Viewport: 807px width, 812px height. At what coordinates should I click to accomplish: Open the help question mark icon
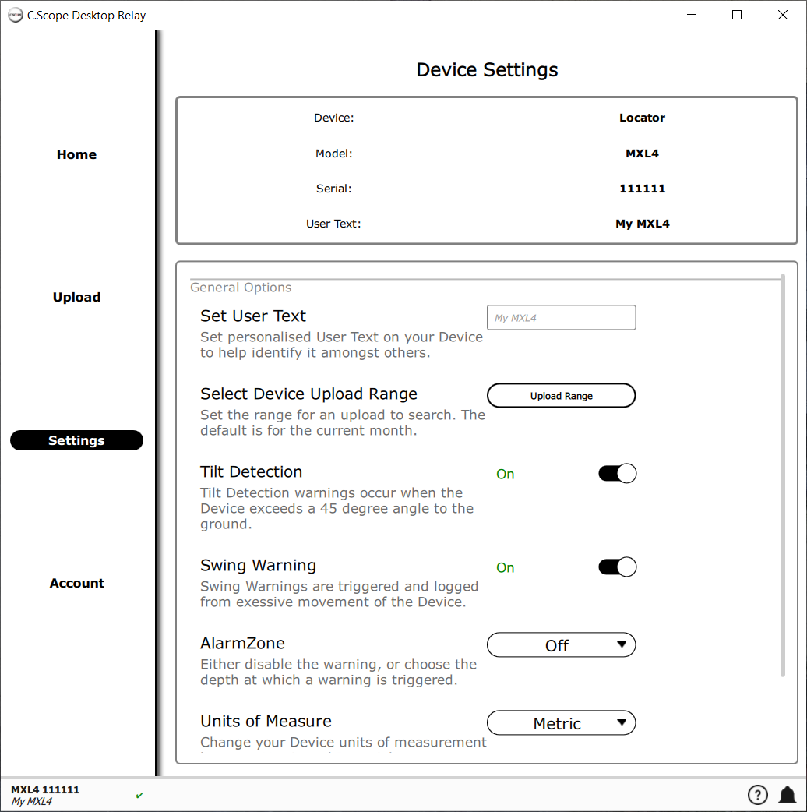tap(757, 794)
